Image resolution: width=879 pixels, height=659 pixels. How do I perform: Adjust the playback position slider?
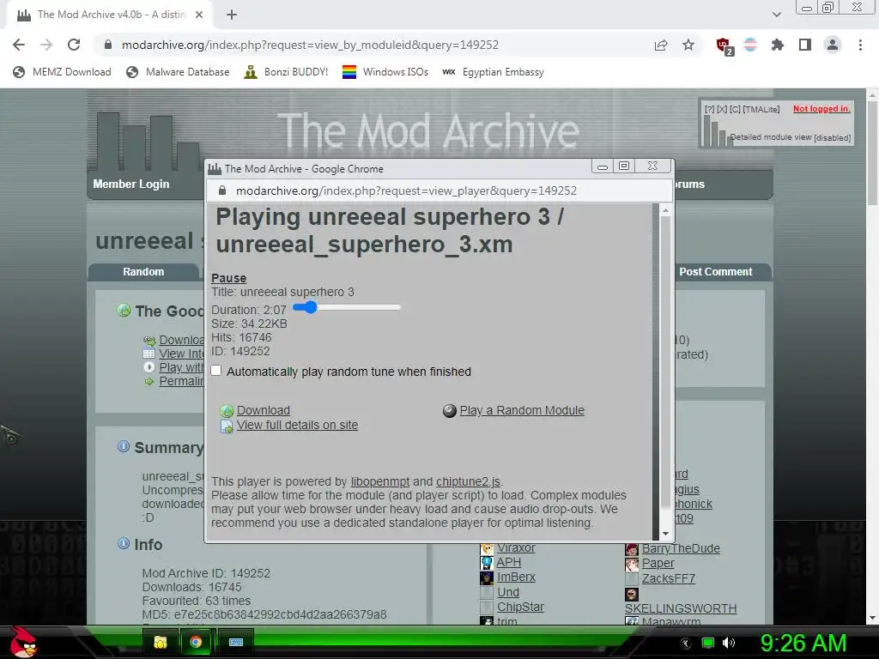tap(347, 307)
